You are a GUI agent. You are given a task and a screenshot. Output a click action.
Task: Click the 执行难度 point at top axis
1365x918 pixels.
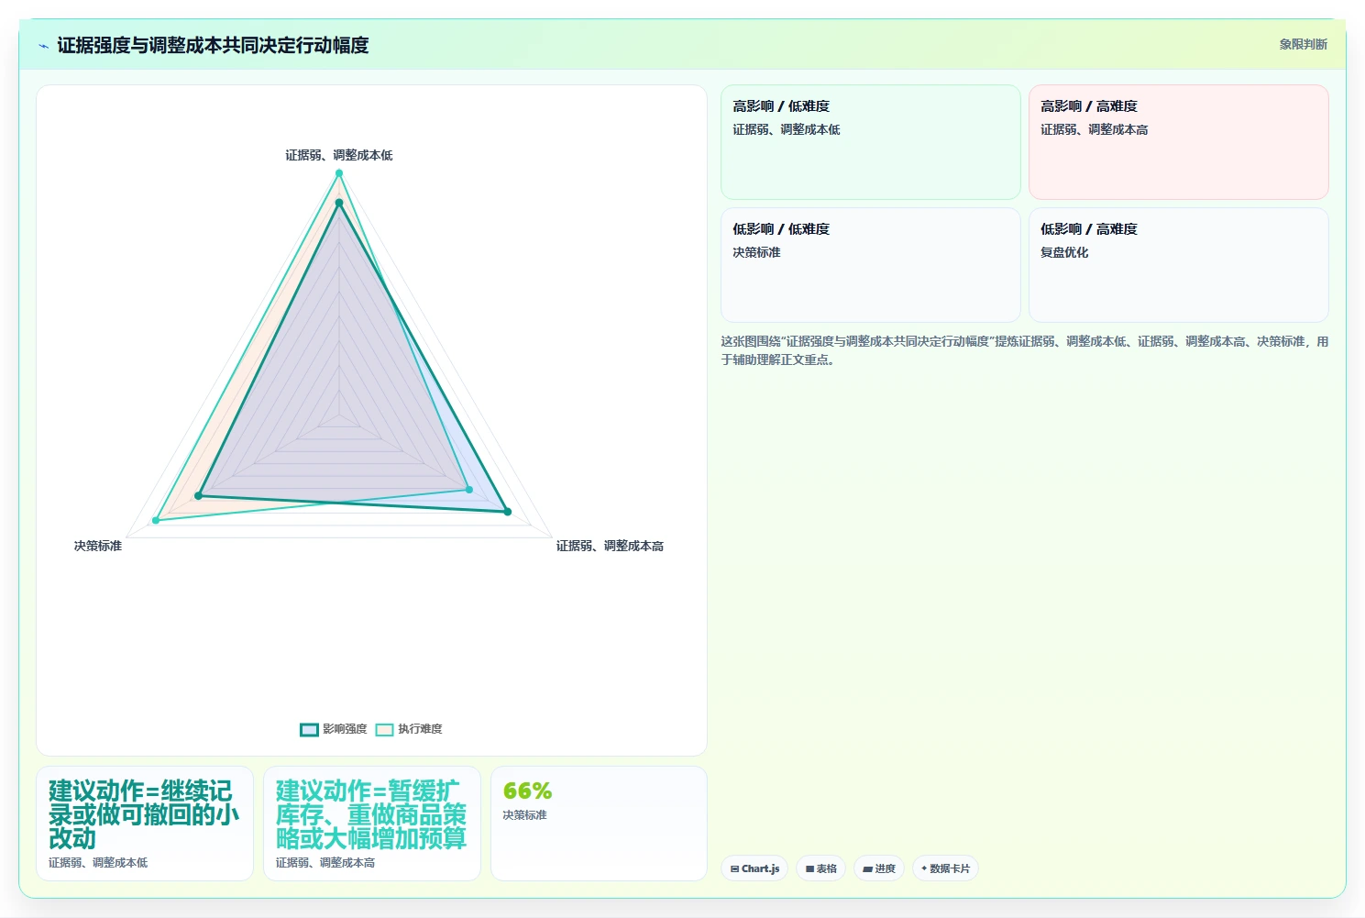point(339,173)
